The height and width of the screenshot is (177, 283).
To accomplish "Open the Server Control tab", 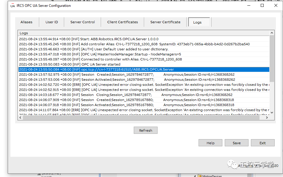I will point(82,22).
